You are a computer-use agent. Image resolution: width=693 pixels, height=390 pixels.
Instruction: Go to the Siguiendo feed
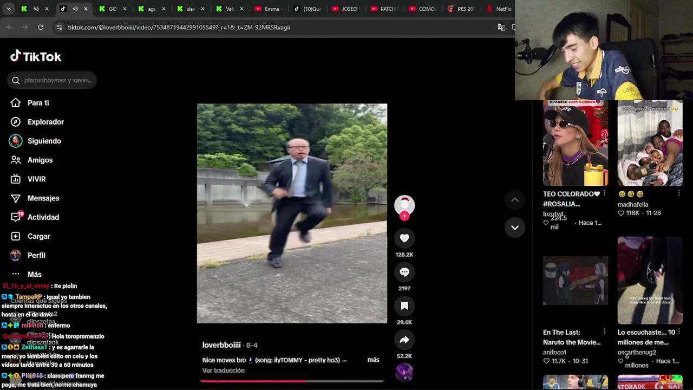[44, 141]
